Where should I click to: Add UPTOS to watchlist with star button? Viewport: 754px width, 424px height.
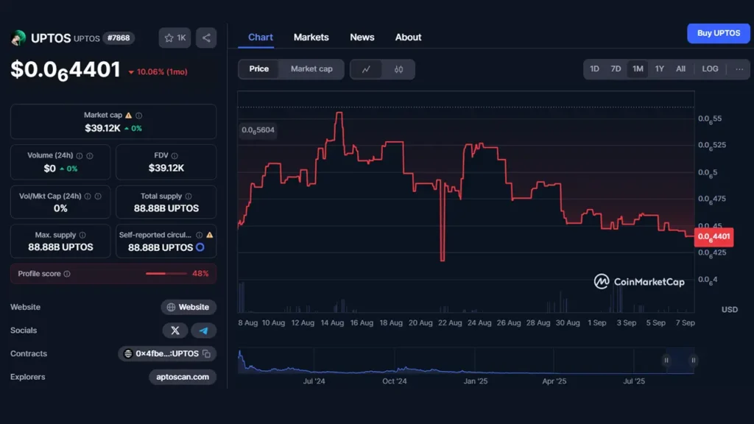pyautogui.click(x=175, y=38)
